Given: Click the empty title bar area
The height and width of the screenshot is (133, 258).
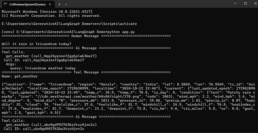Looking at the screenshot, I should pyautogui.click(x=148, y=4).
